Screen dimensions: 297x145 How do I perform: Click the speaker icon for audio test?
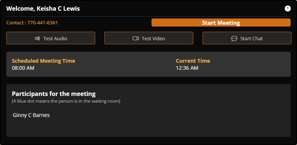(37, 38)
